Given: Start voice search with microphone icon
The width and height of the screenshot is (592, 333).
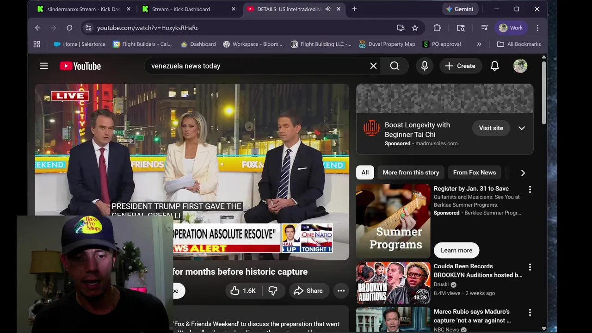Looking at the screenshot, I should (x=425, y=66).
